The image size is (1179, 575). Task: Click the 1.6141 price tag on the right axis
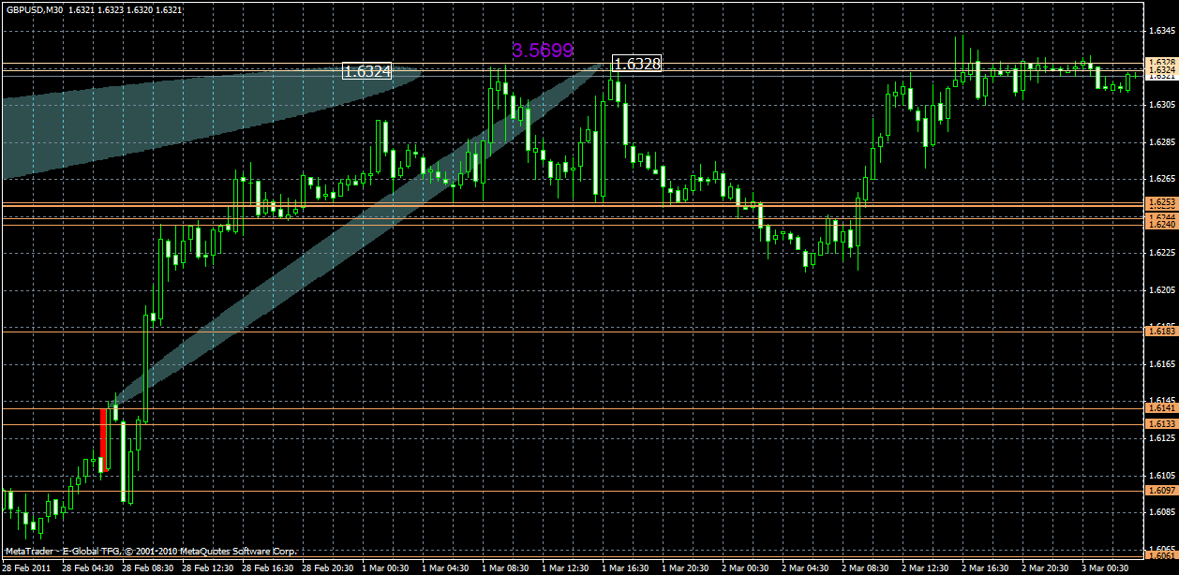click(x=1160, y=409)
